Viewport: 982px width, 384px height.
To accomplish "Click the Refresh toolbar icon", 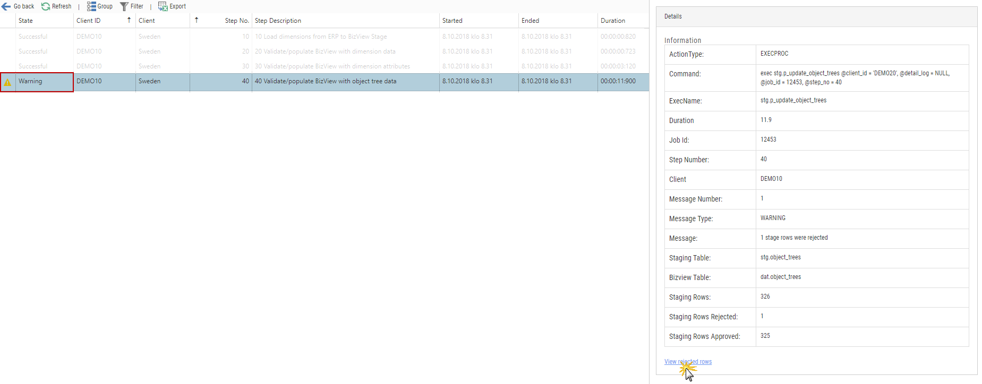I will pyautogui.click(x=46, y=6).
